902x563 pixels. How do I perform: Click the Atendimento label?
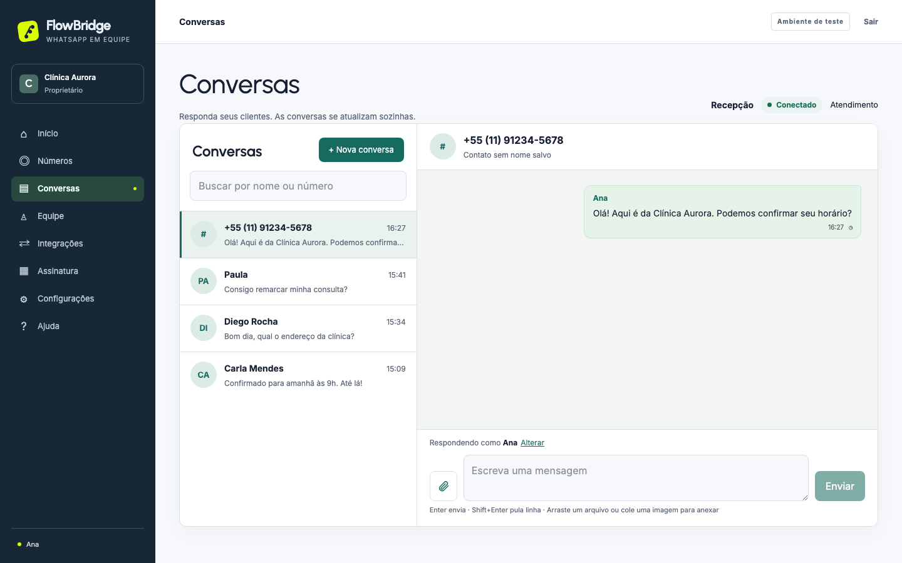point(854,105)
